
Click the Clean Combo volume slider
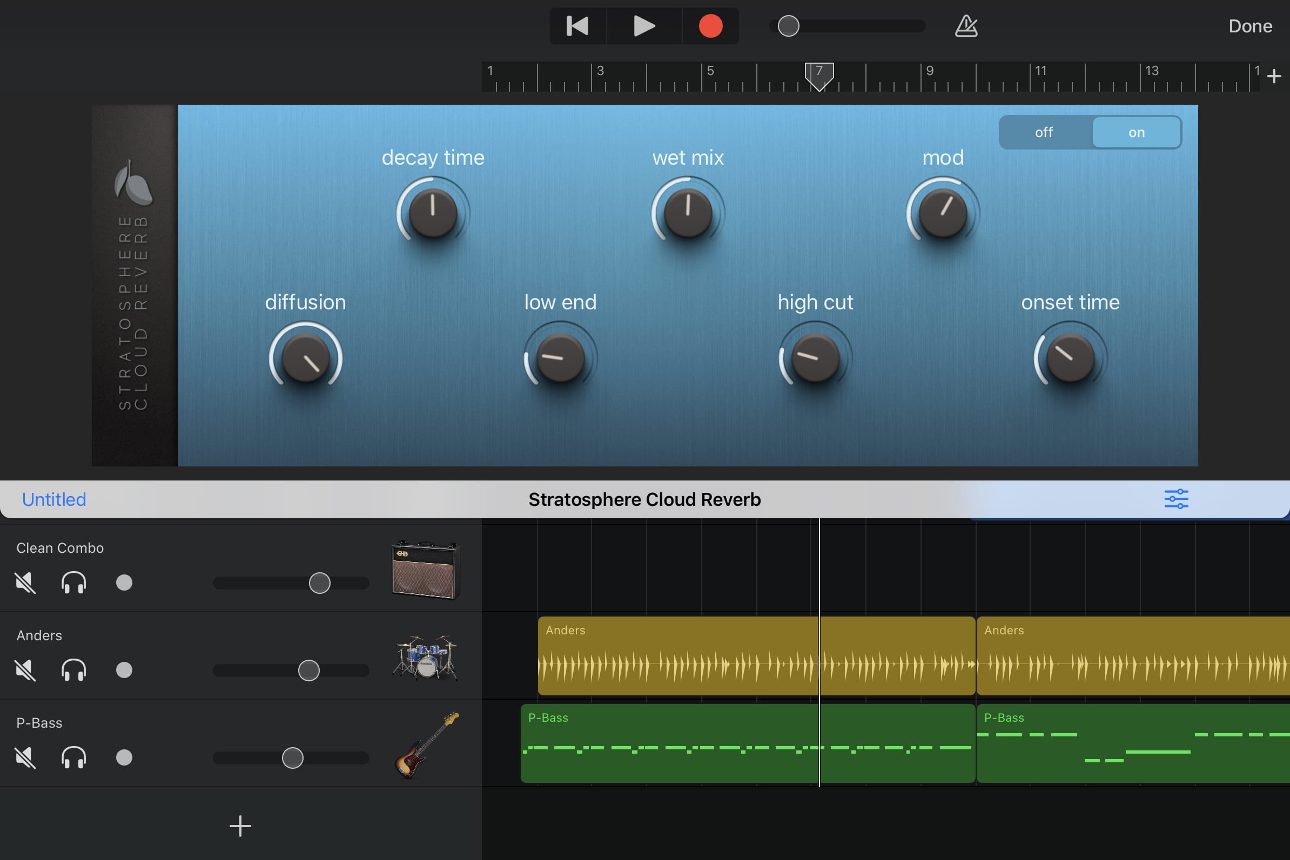291,583
